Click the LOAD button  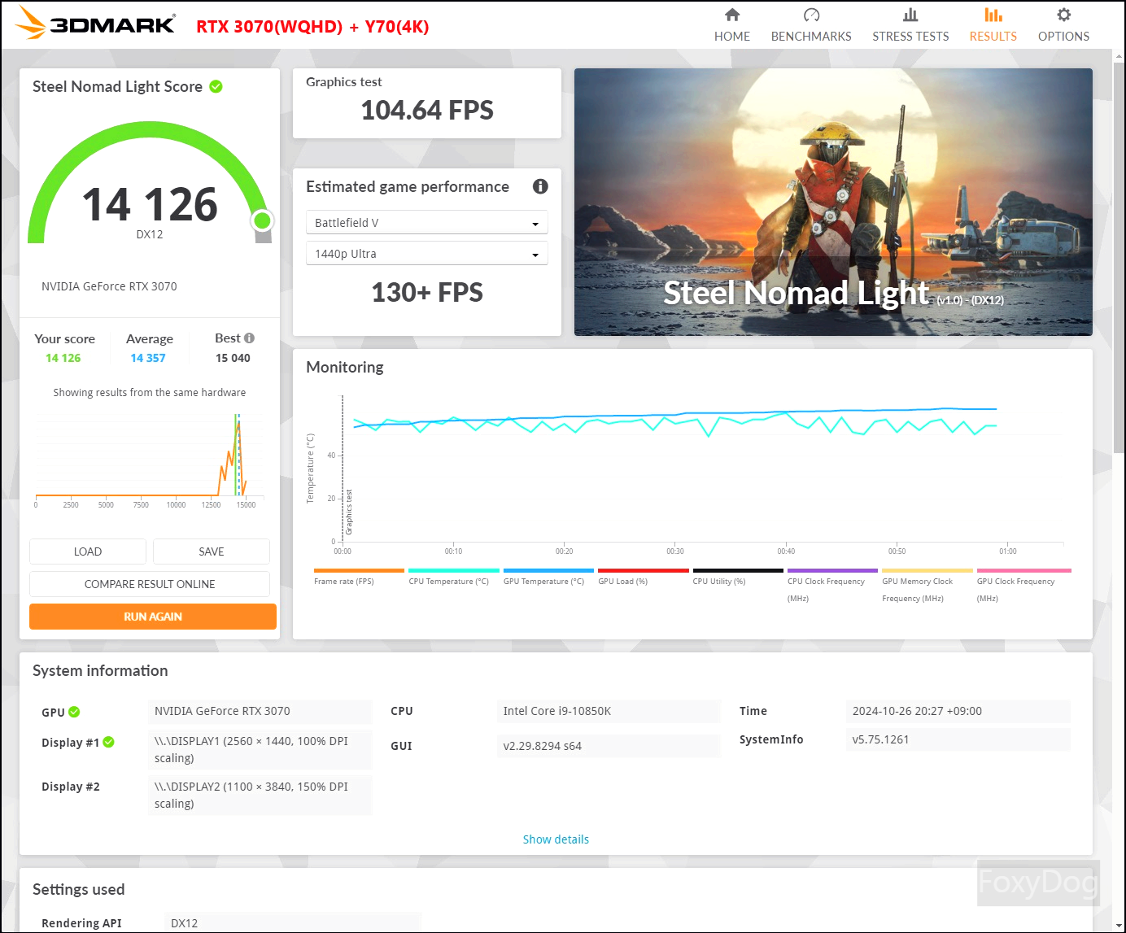pyautogui.click(x=88, y=552)
